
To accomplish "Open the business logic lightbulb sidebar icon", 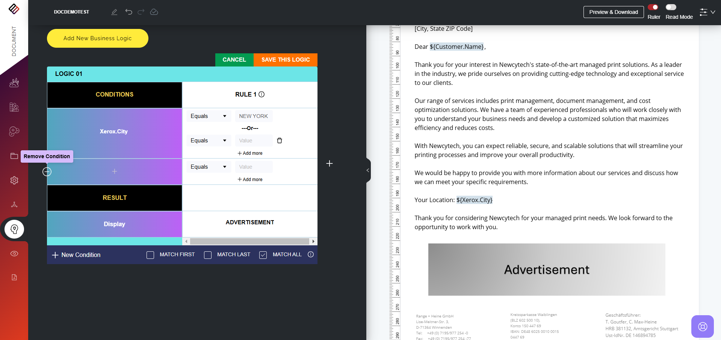I will click(x=14, y=229).
